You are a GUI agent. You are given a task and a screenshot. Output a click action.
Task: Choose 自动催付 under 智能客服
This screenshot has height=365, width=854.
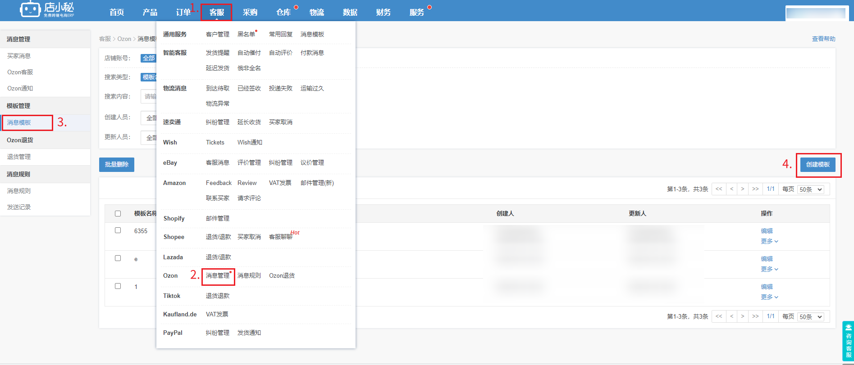249,53
